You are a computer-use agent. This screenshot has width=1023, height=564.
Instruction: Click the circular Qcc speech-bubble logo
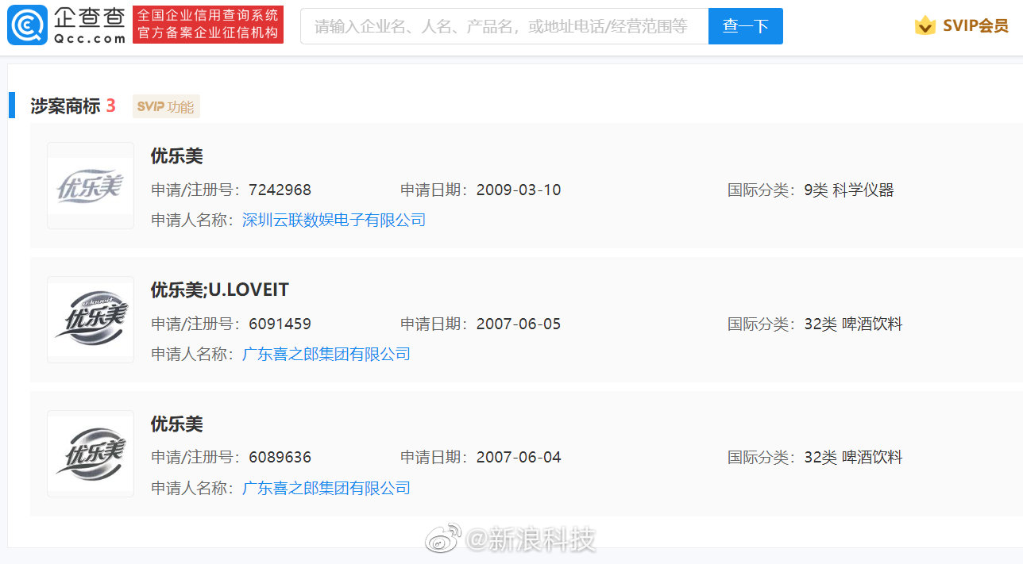click(x=26, y=25)
